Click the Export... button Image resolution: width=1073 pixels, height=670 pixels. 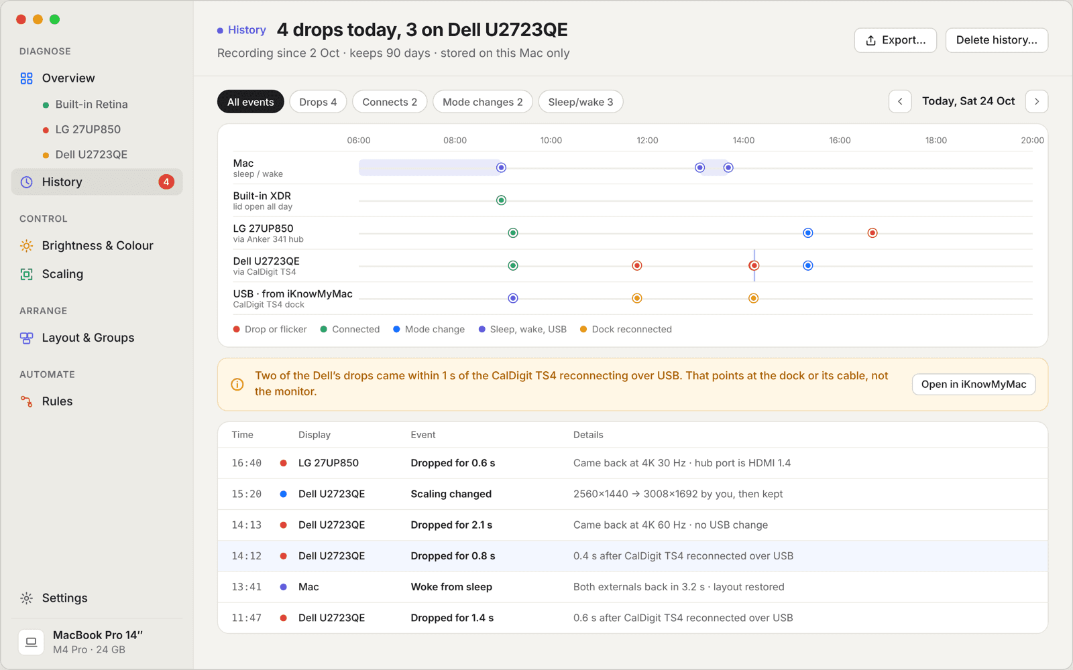click(895, 40)
